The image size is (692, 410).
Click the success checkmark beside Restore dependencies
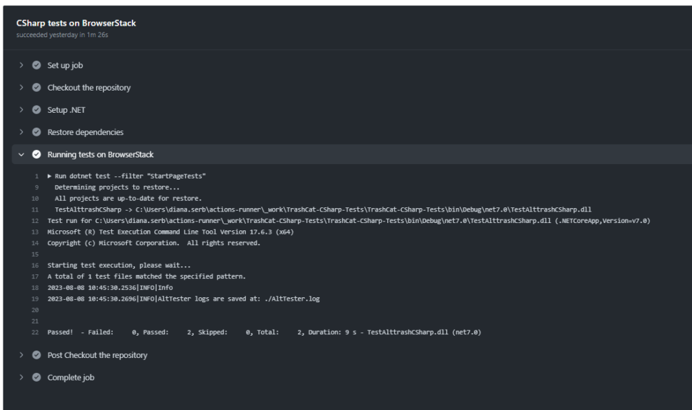[36, 132]
